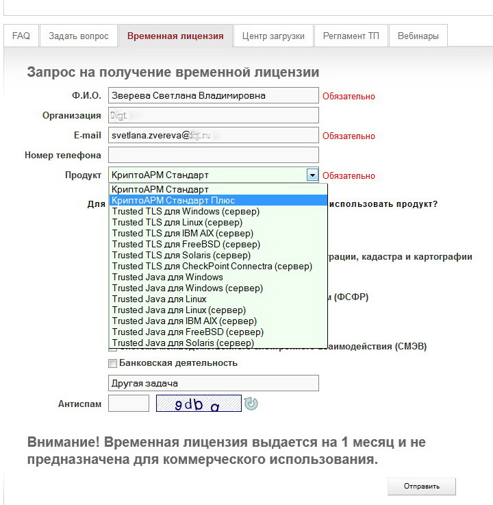Select the Временная лицензия tab

tap(175, 36)
